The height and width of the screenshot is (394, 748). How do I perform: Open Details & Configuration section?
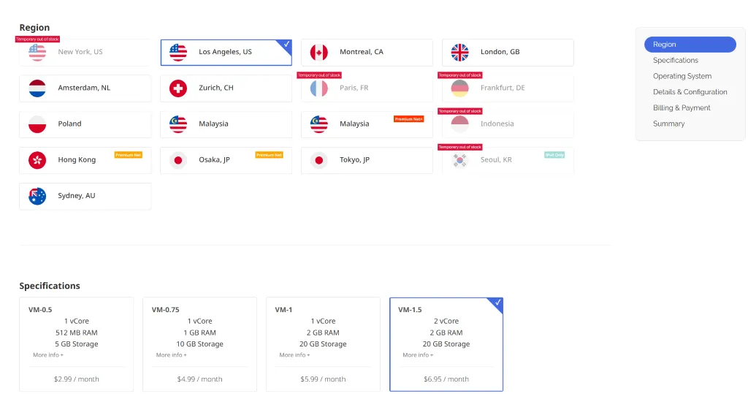pos(690,91)
